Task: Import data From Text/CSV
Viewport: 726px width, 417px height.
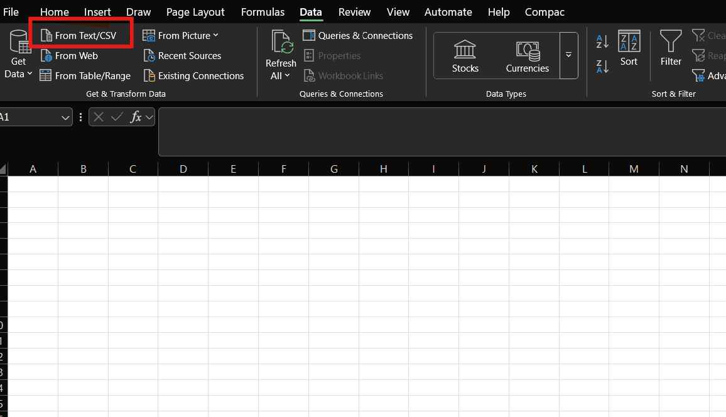Action: click(79, 36)
